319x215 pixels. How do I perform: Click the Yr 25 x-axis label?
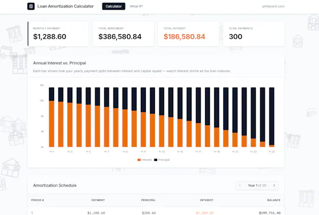(x=272, y=152)
